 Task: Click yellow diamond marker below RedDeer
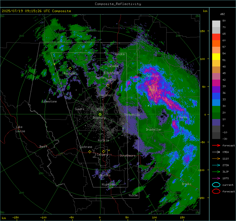(108, 85)
